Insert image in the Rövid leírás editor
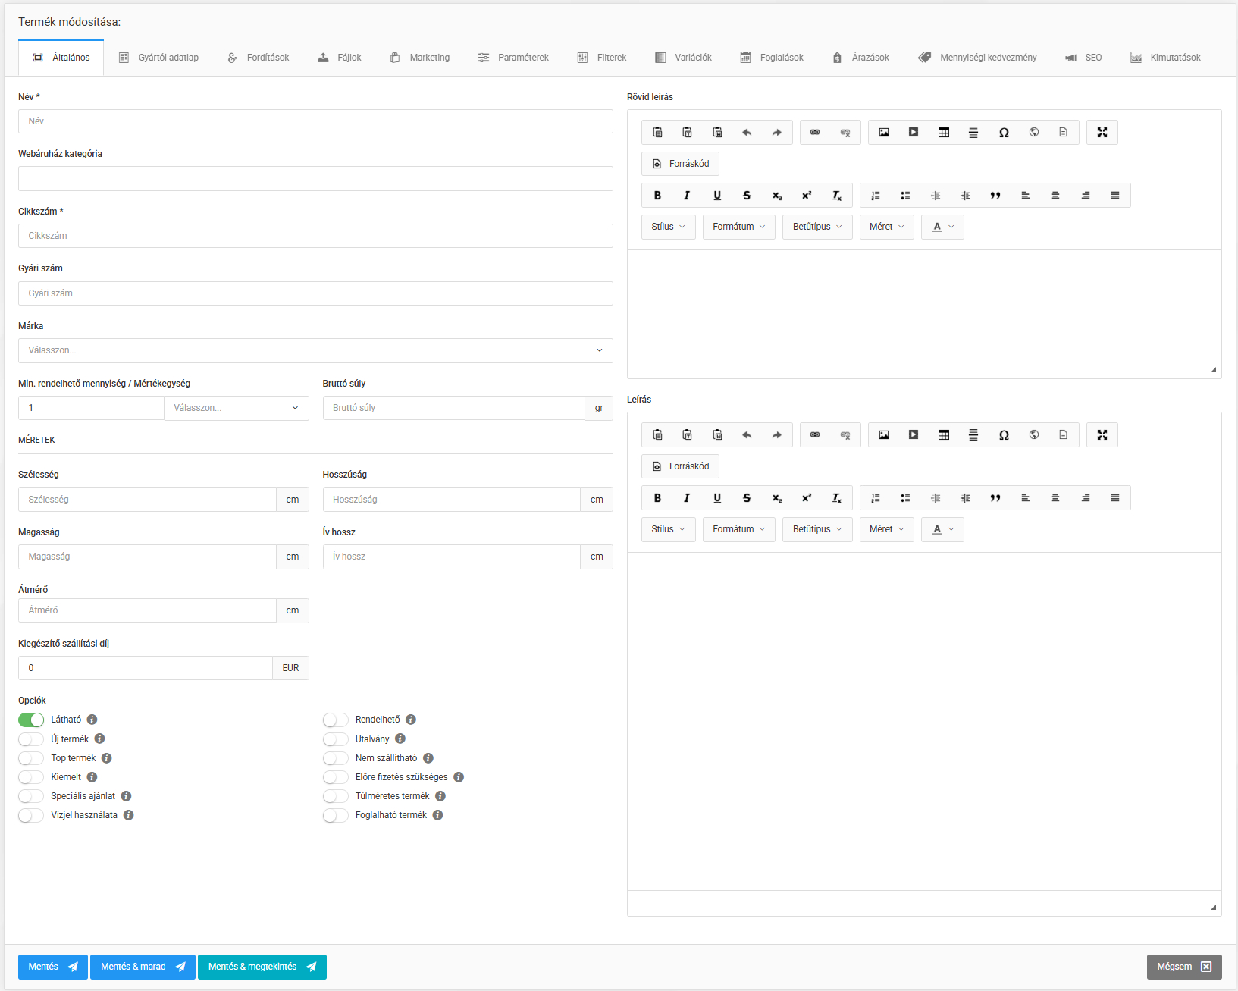The width and height of the screenshot is (1238, 991). (x=883, y=133)
